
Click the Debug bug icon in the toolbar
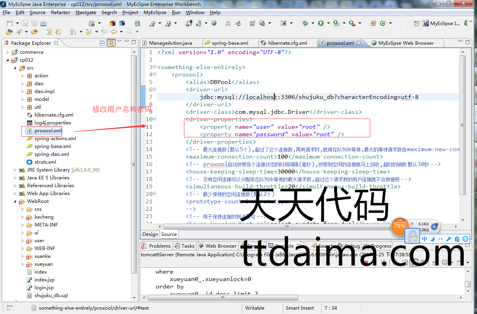pyautogui.click(x=305, y=24)
